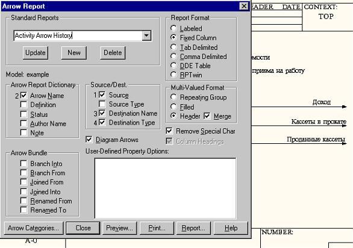
Task: Select the Filled multi-valued format
Action: pos(173,107)
